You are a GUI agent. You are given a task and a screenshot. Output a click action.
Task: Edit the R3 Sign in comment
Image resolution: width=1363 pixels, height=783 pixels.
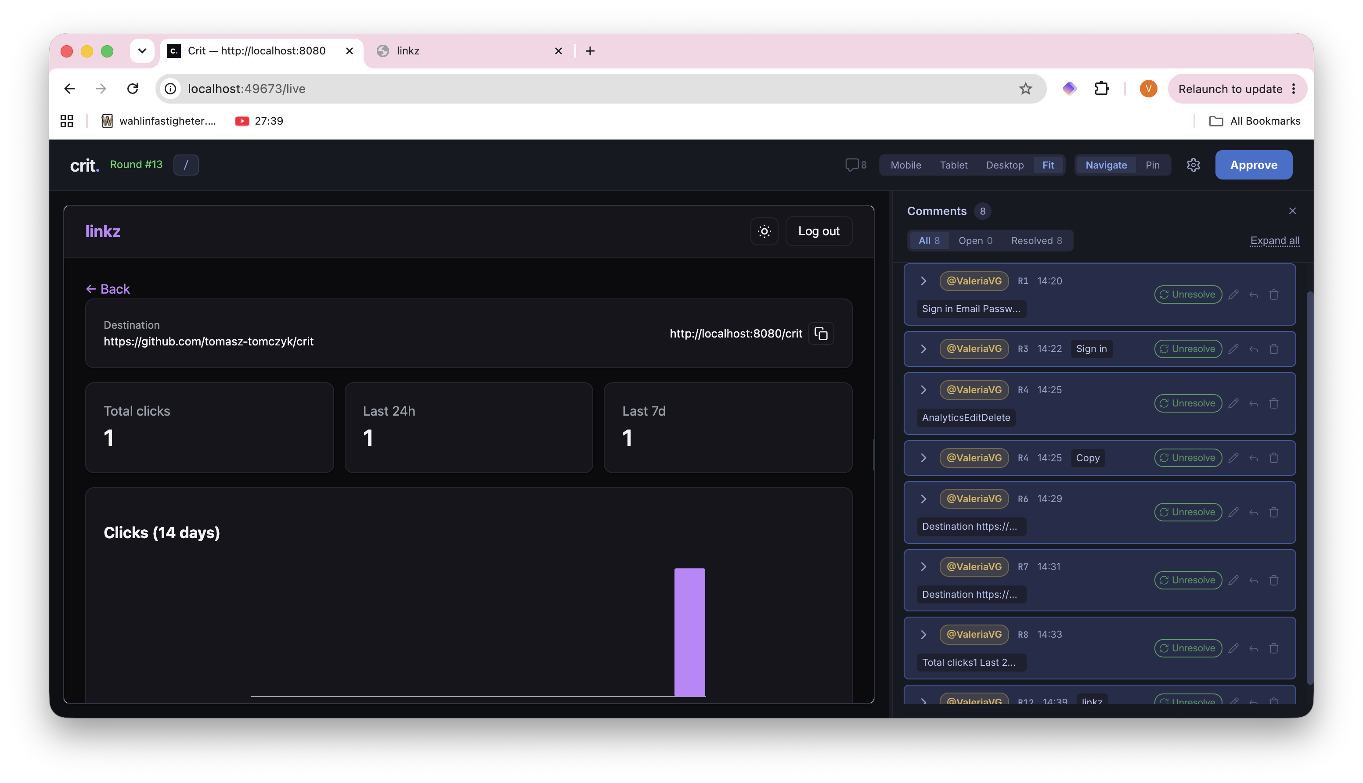tap(1233, 349)
